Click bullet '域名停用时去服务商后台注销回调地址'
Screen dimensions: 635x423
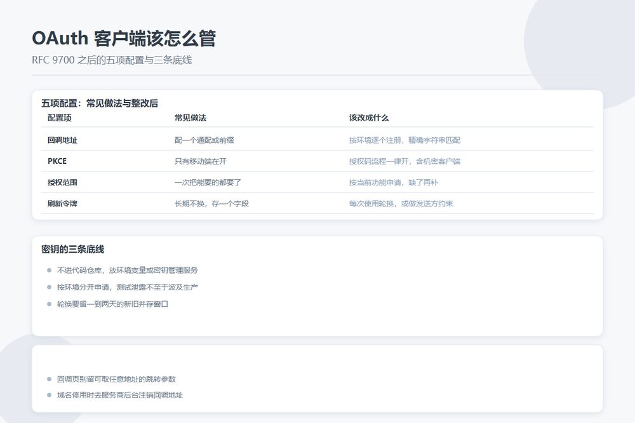pos(120,395)
